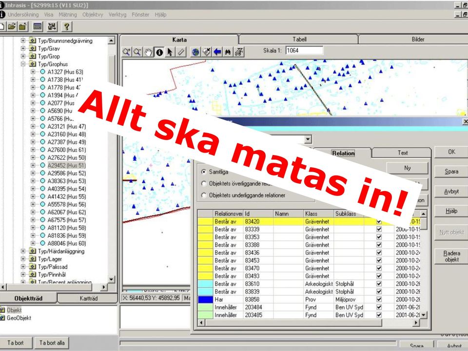Click the binoculars with filter icon
This screenshot has width=468, height=351.
tap(239, 52)
